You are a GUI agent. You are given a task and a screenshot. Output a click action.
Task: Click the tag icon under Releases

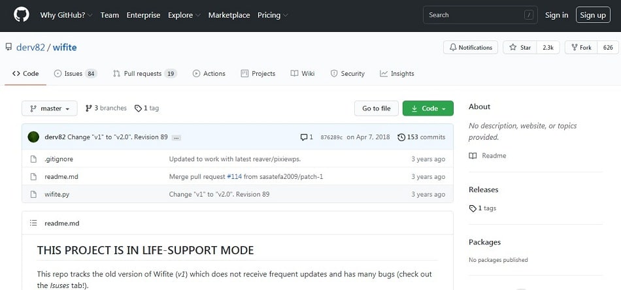(x=473, y=208)
